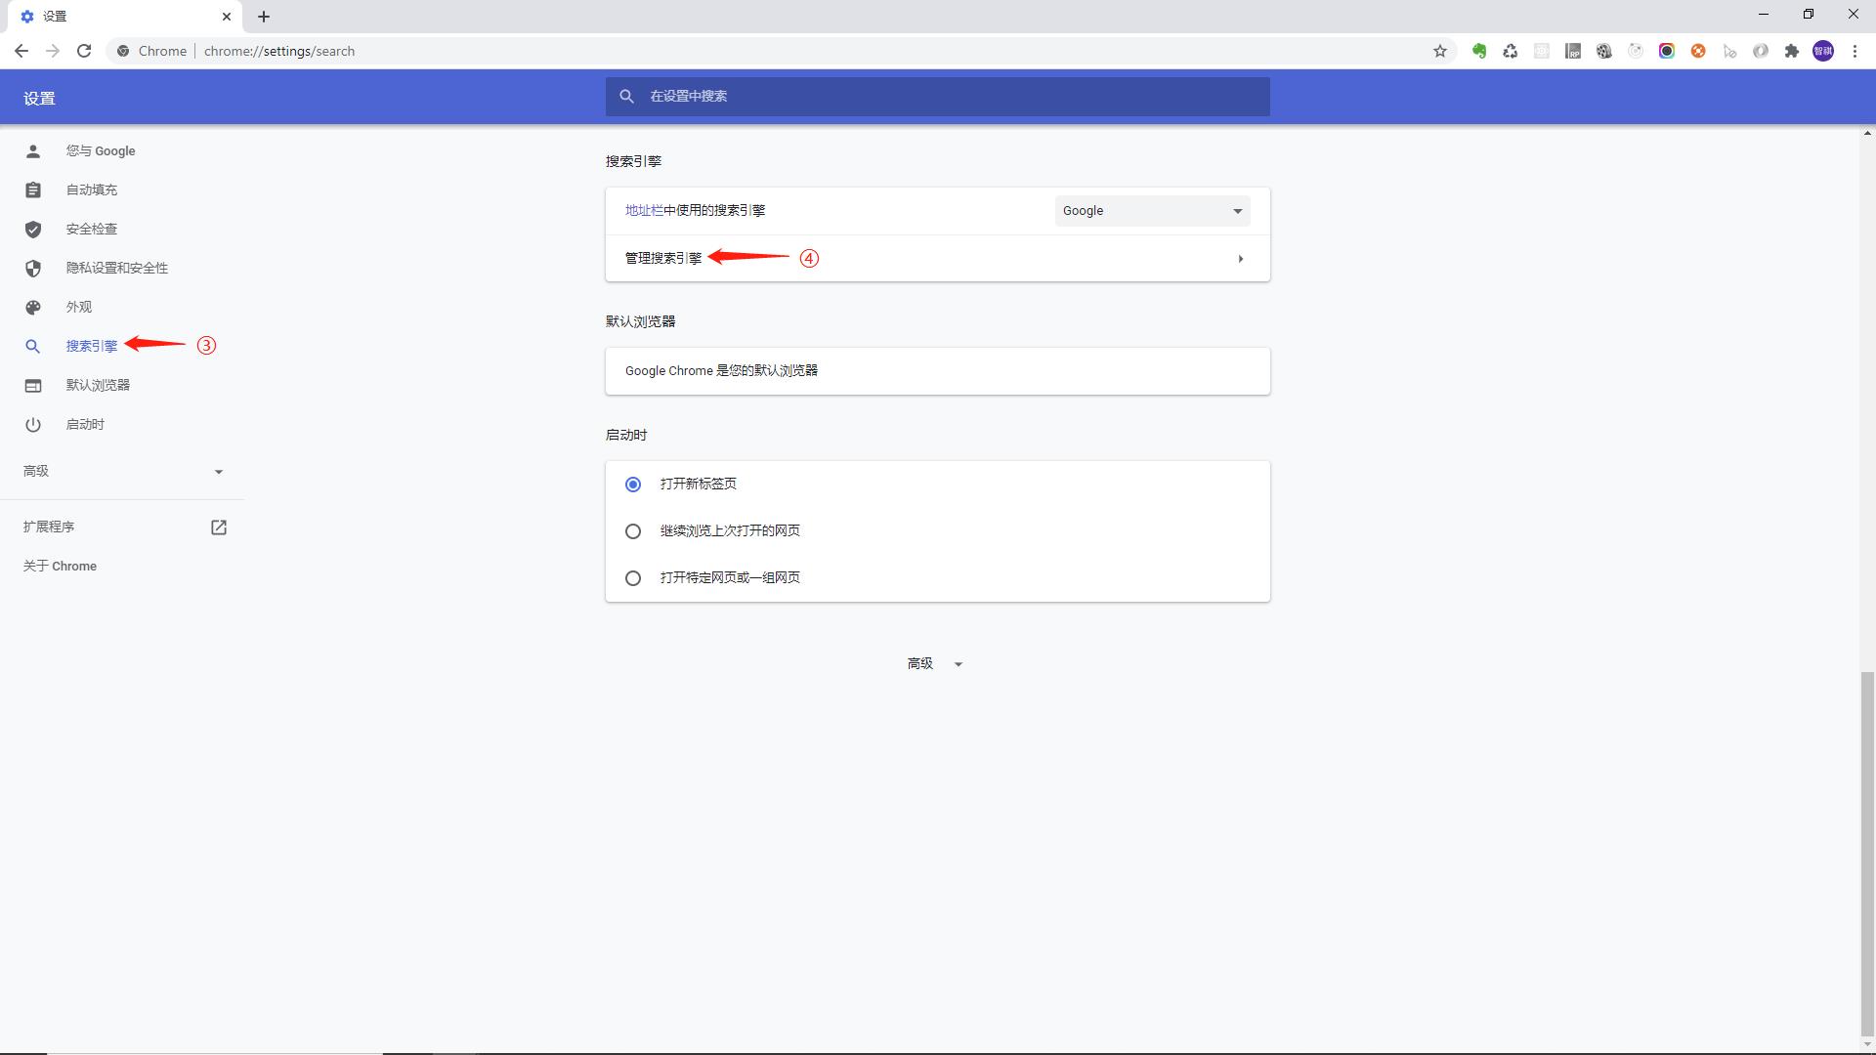
Task: Open Chrome three-dot menu
Action: 1855,51
